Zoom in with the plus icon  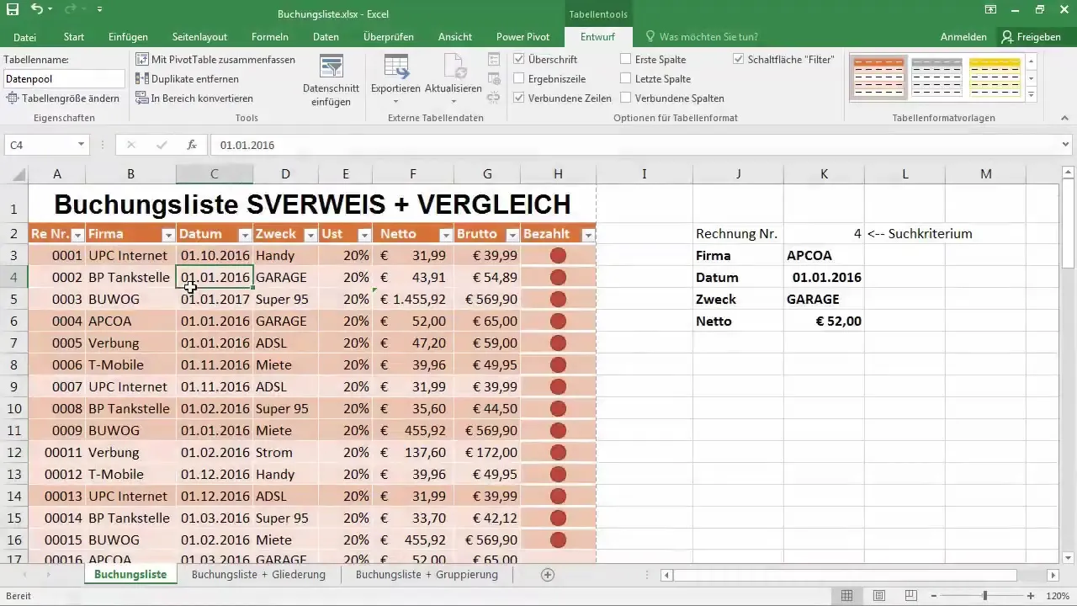click(1032, 596)
